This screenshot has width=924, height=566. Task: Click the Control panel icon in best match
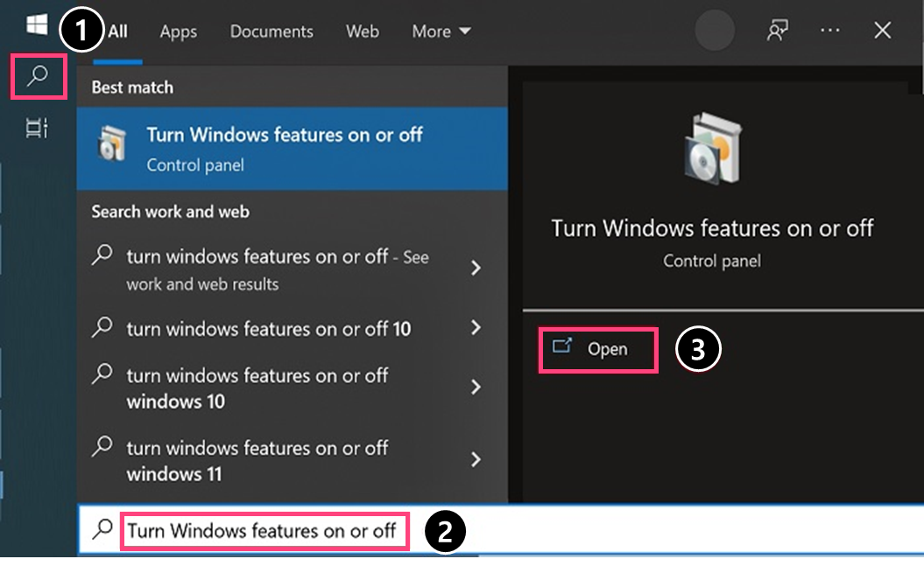tap(112, 143)
